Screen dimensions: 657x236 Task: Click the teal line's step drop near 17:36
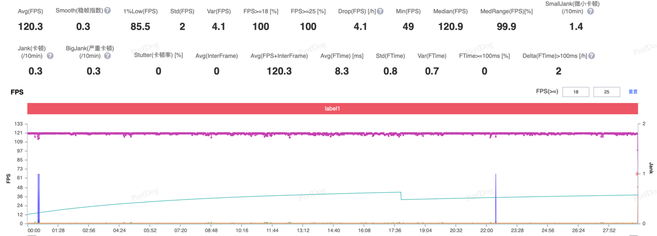tap(401, 196)
